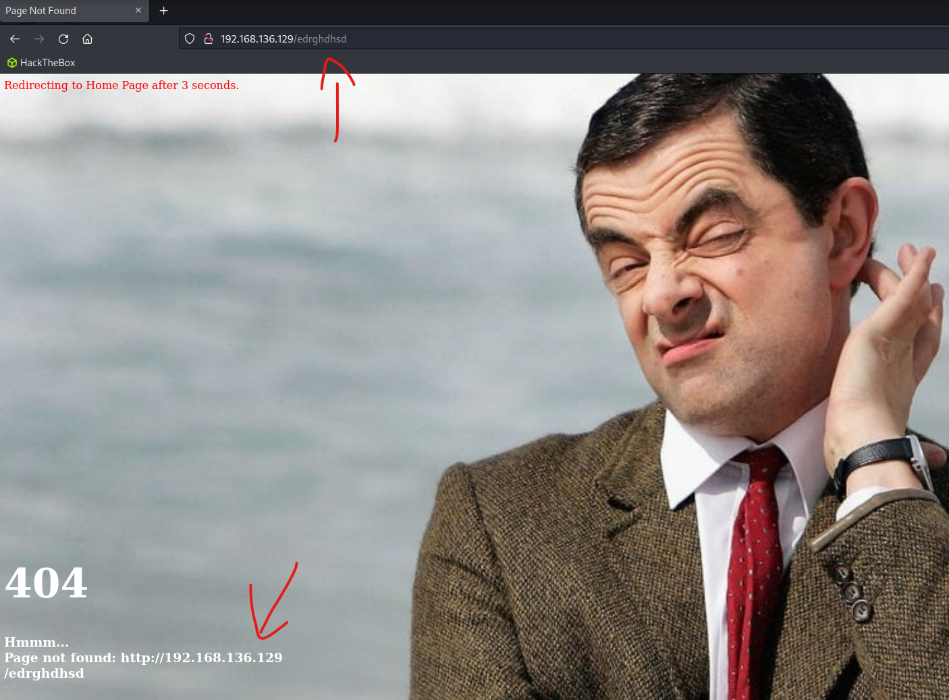Click the man's face in the photo
The image size is (949, 700).
(702, 270)
